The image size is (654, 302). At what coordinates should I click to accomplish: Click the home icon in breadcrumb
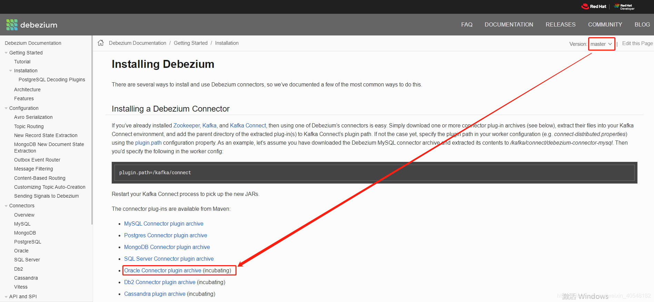click(x=101, y=43)
